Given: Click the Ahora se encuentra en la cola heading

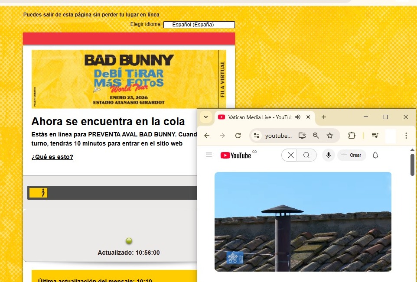Looking at the screenshot, I should click(x=108, y=121).
